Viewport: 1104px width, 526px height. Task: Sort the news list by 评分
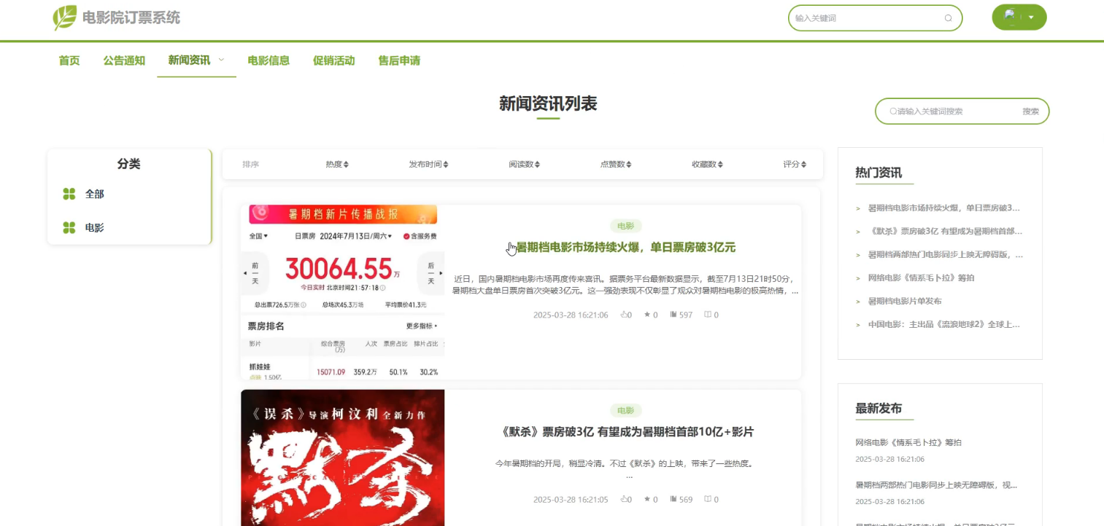point(795,165)
